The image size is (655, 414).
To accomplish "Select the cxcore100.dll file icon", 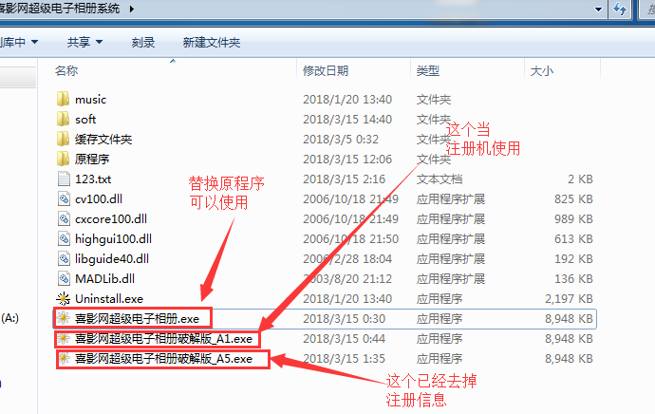I will pyautogui.click(x=64, y=219).
